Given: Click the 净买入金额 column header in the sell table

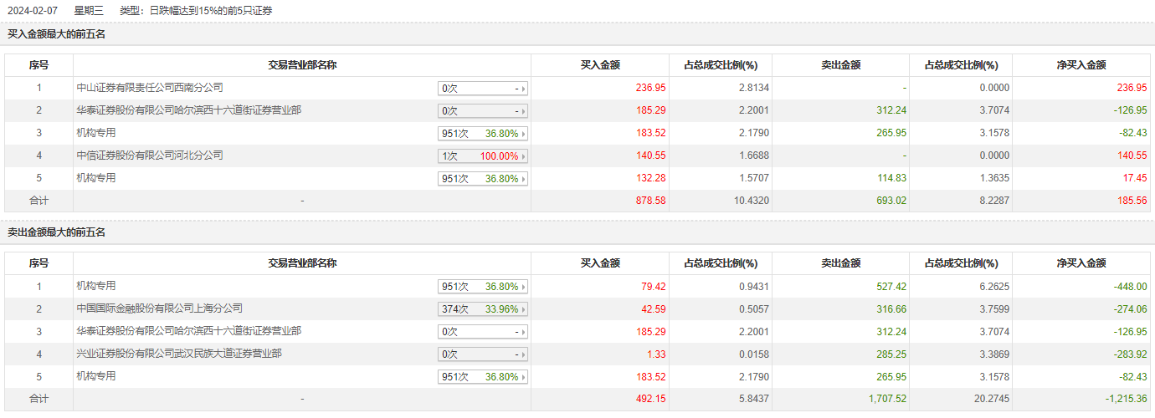Looking at the screenshot, I should click(1082, 263).
